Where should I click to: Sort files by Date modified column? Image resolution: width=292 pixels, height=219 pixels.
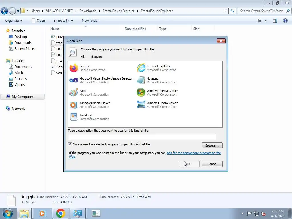140,29
